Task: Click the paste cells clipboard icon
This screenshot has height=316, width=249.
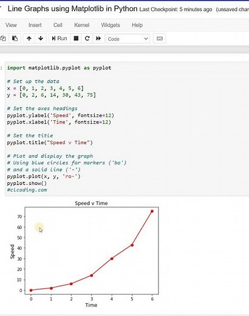Action: [15, 38]
